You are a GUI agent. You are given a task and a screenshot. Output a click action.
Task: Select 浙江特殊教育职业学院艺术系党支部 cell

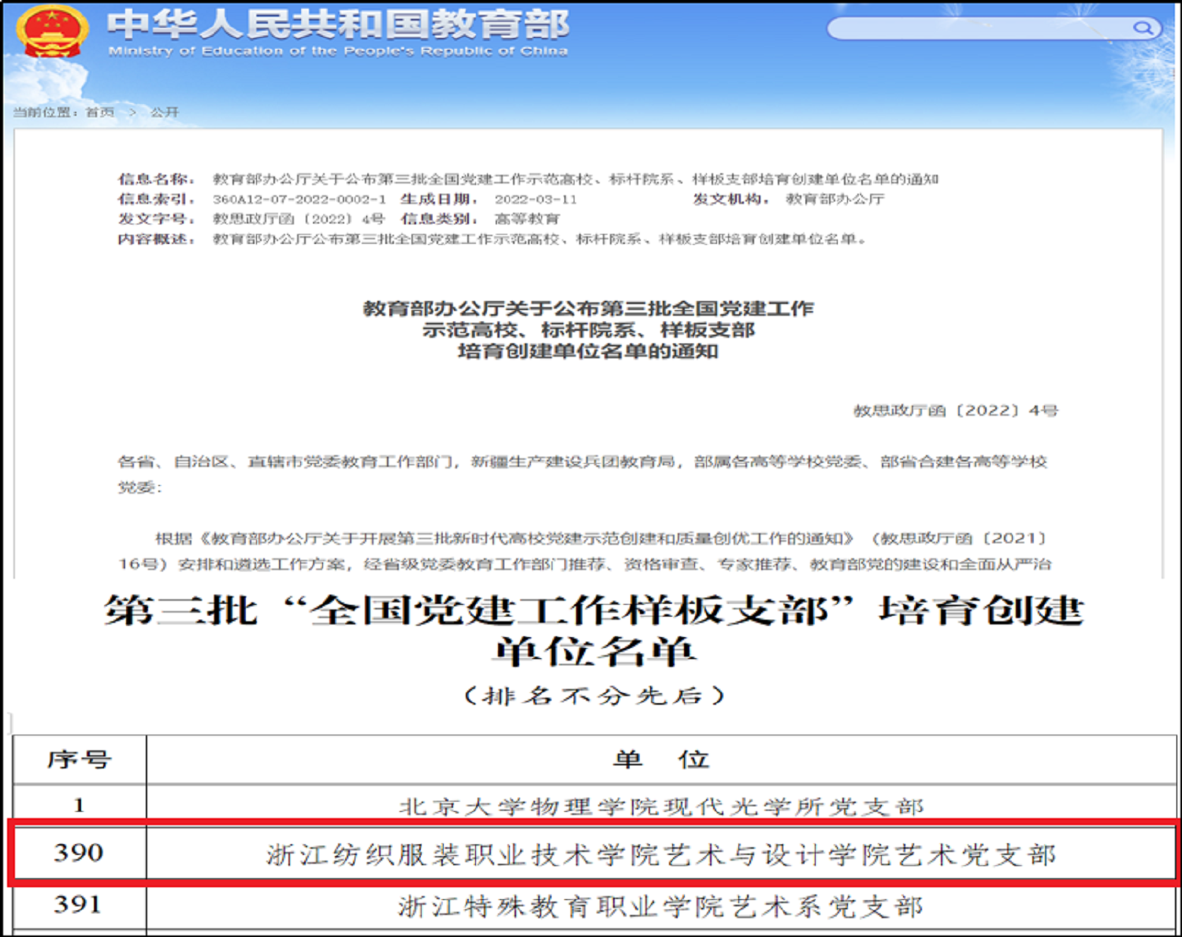662,906
